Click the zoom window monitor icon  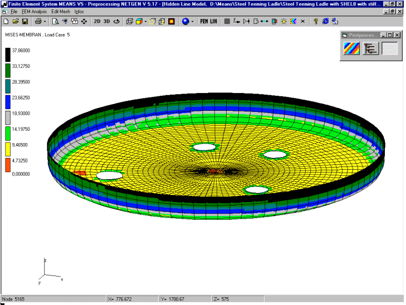pos(65,22)
